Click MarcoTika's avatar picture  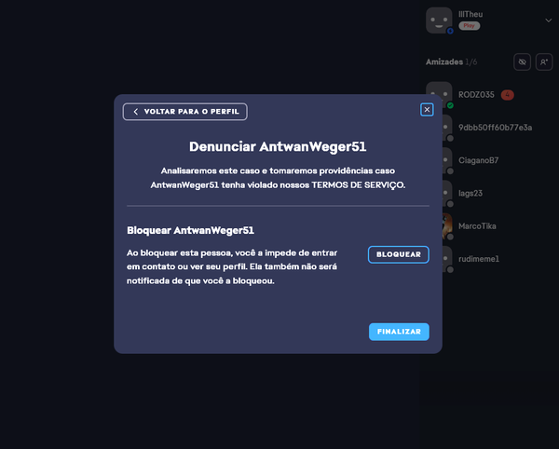tap(439, 225)
